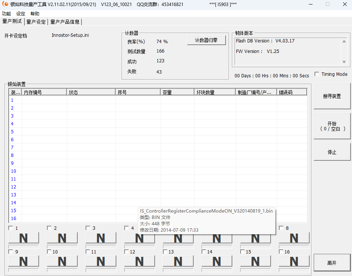
Task: Click 离开 to exit
Action: 332,262
